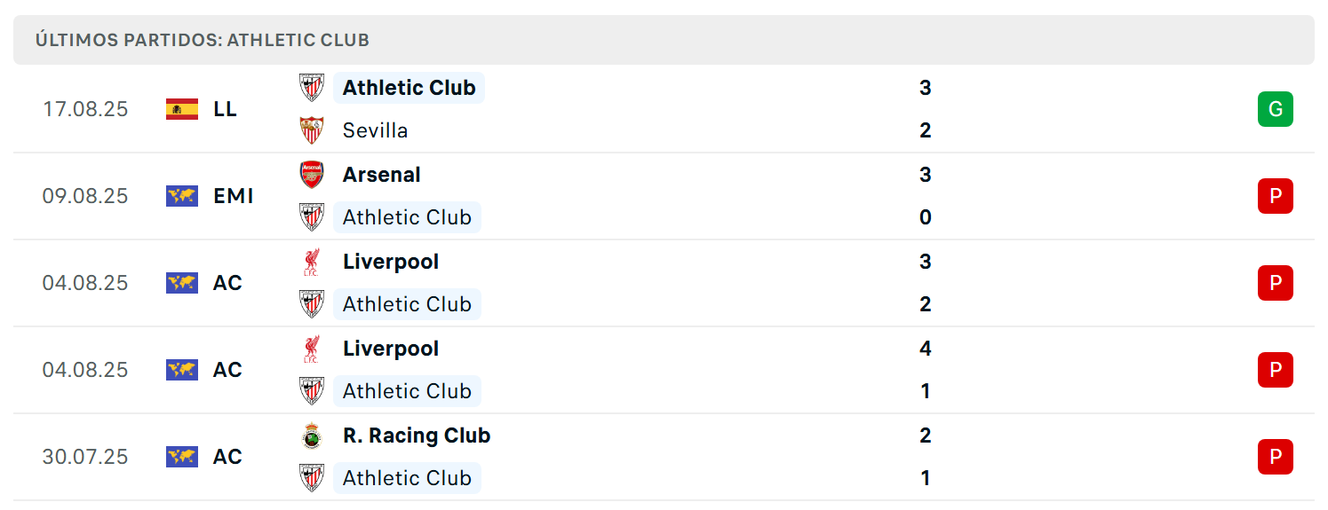Click the Arsenal cannon crest icon
This screenshot has width=1328, height=510.
click(x=312, y=175)
